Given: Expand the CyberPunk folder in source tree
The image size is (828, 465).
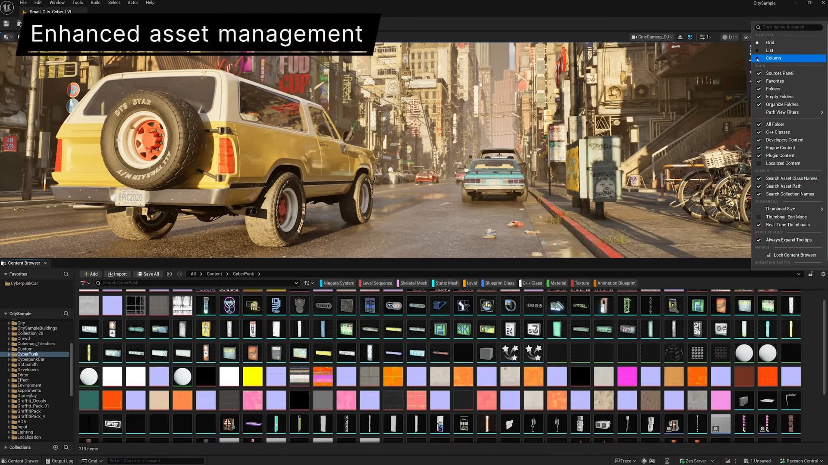Looking at the screenshot, I should tap(9, 354).
